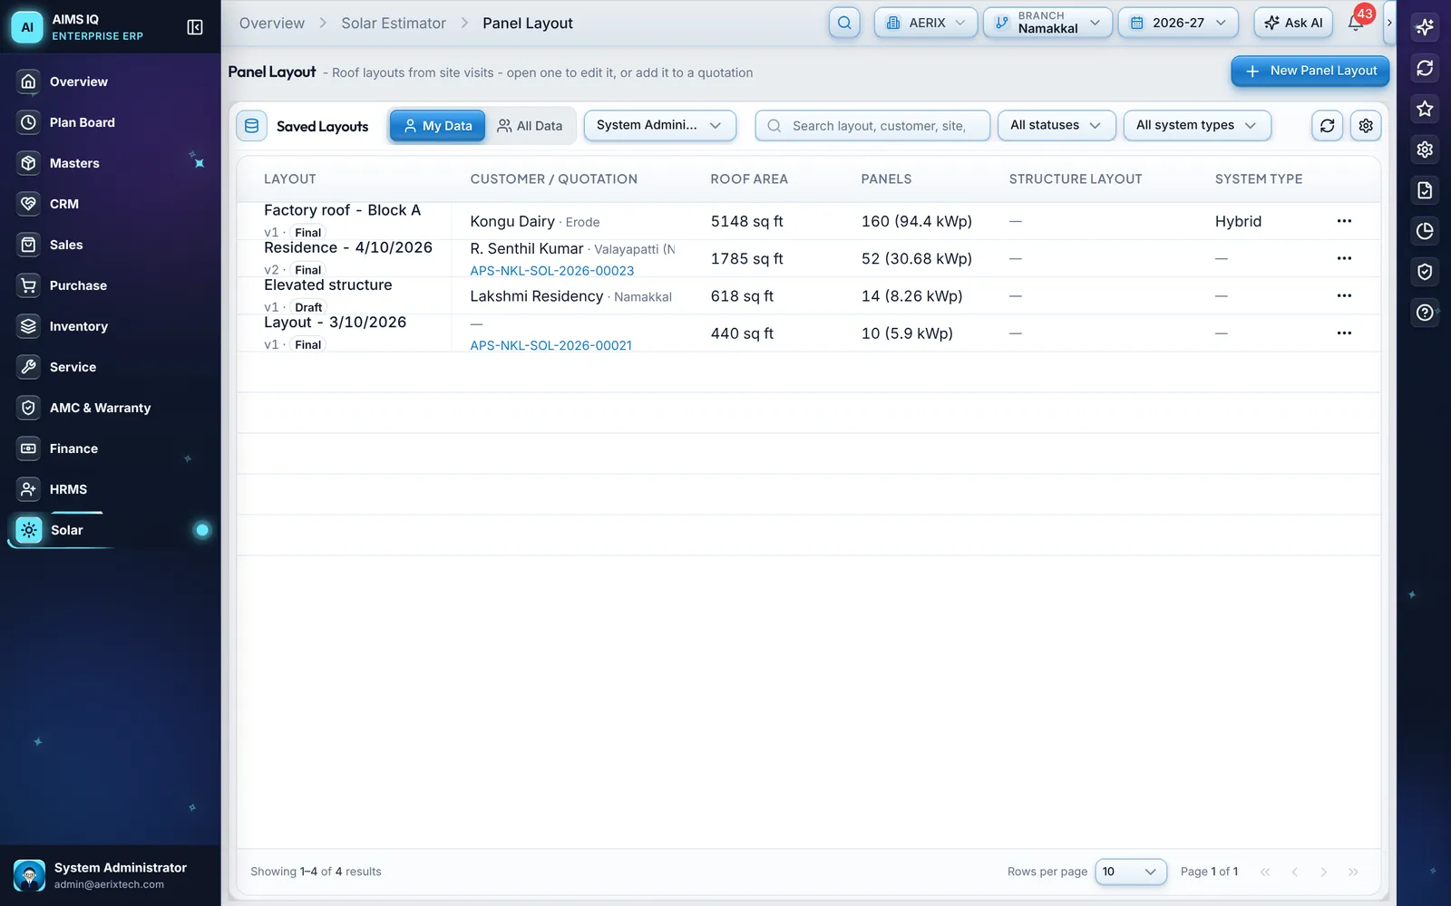Open the 2026-27 financial year dropdown
The height and width of the screenshot is (906, 1451).
pos(1178,23)
